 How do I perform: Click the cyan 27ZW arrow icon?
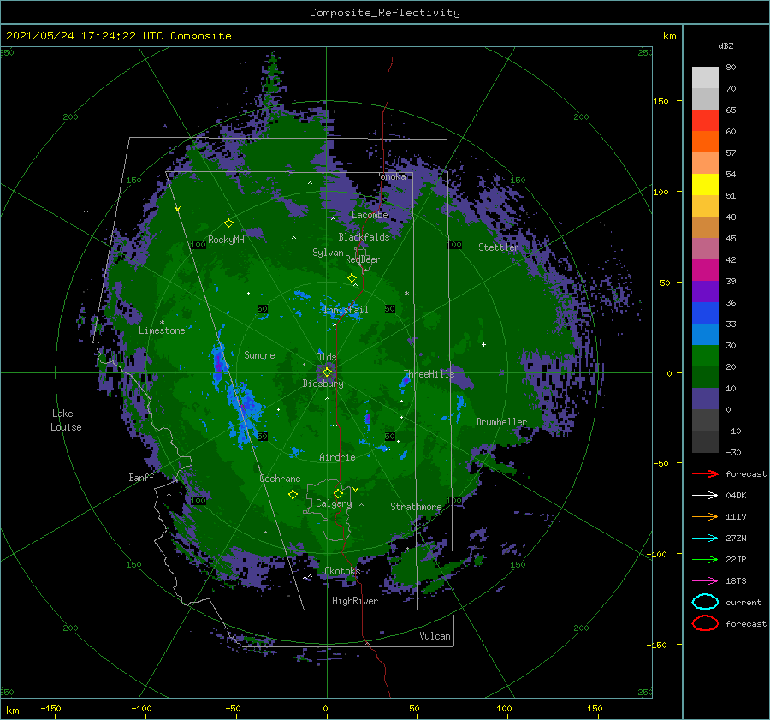tap(705, 539)
